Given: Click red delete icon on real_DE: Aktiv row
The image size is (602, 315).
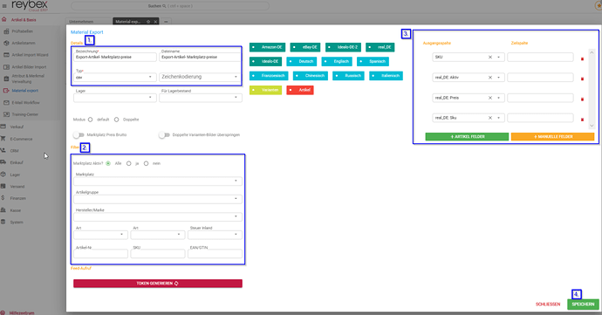Looking at the screenshot, I should [x=583, y=79].
